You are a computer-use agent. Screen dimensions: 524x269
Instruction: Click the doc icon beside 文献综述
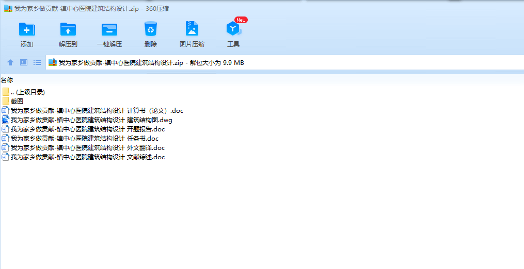tap(5, 157)
